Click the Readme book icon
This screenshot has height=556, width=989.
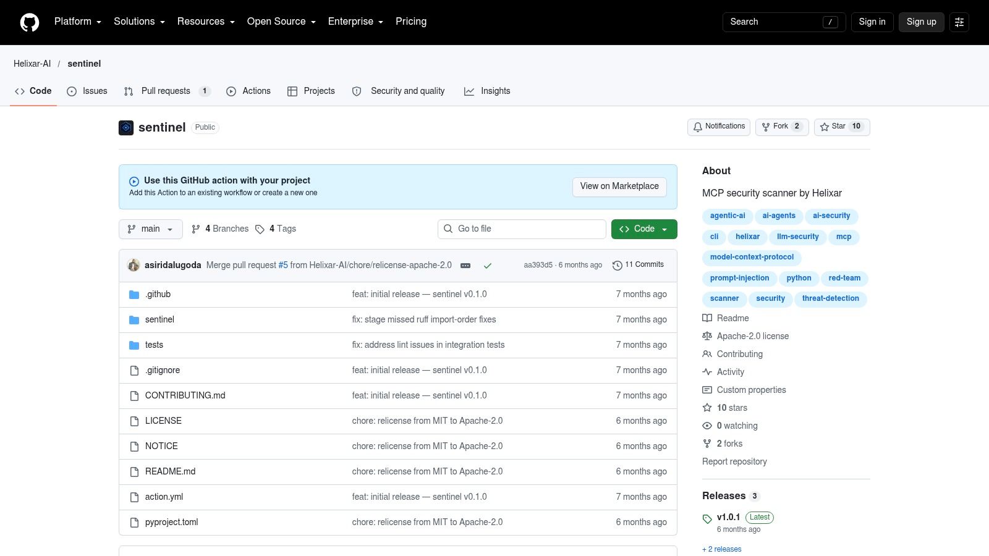[x=707, y=318]
